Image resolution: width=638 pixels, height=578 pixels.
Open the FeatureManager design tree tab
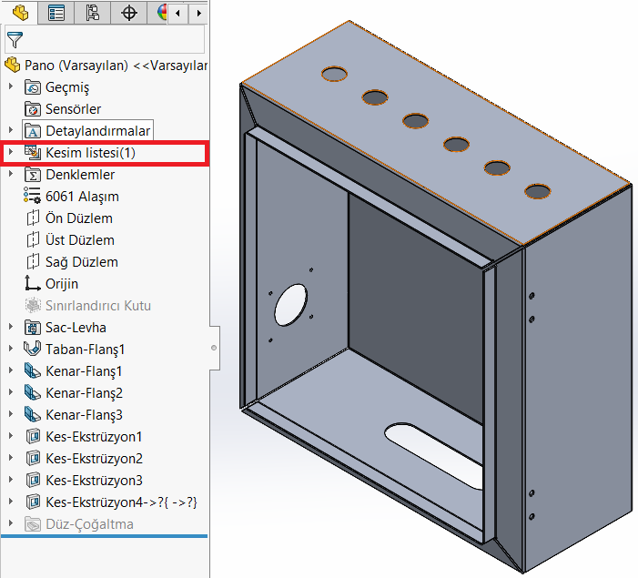pyautogui.click(x=19, y=13)
